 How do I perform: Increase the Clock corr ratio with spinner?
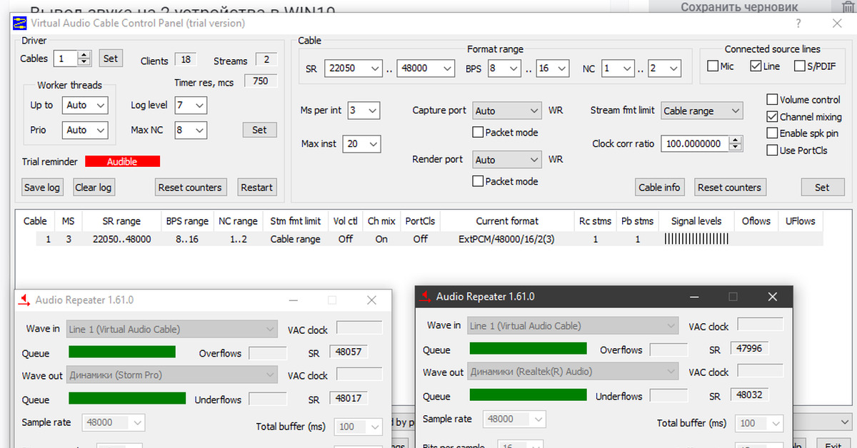pyautogui.click(x=735, y=140)
